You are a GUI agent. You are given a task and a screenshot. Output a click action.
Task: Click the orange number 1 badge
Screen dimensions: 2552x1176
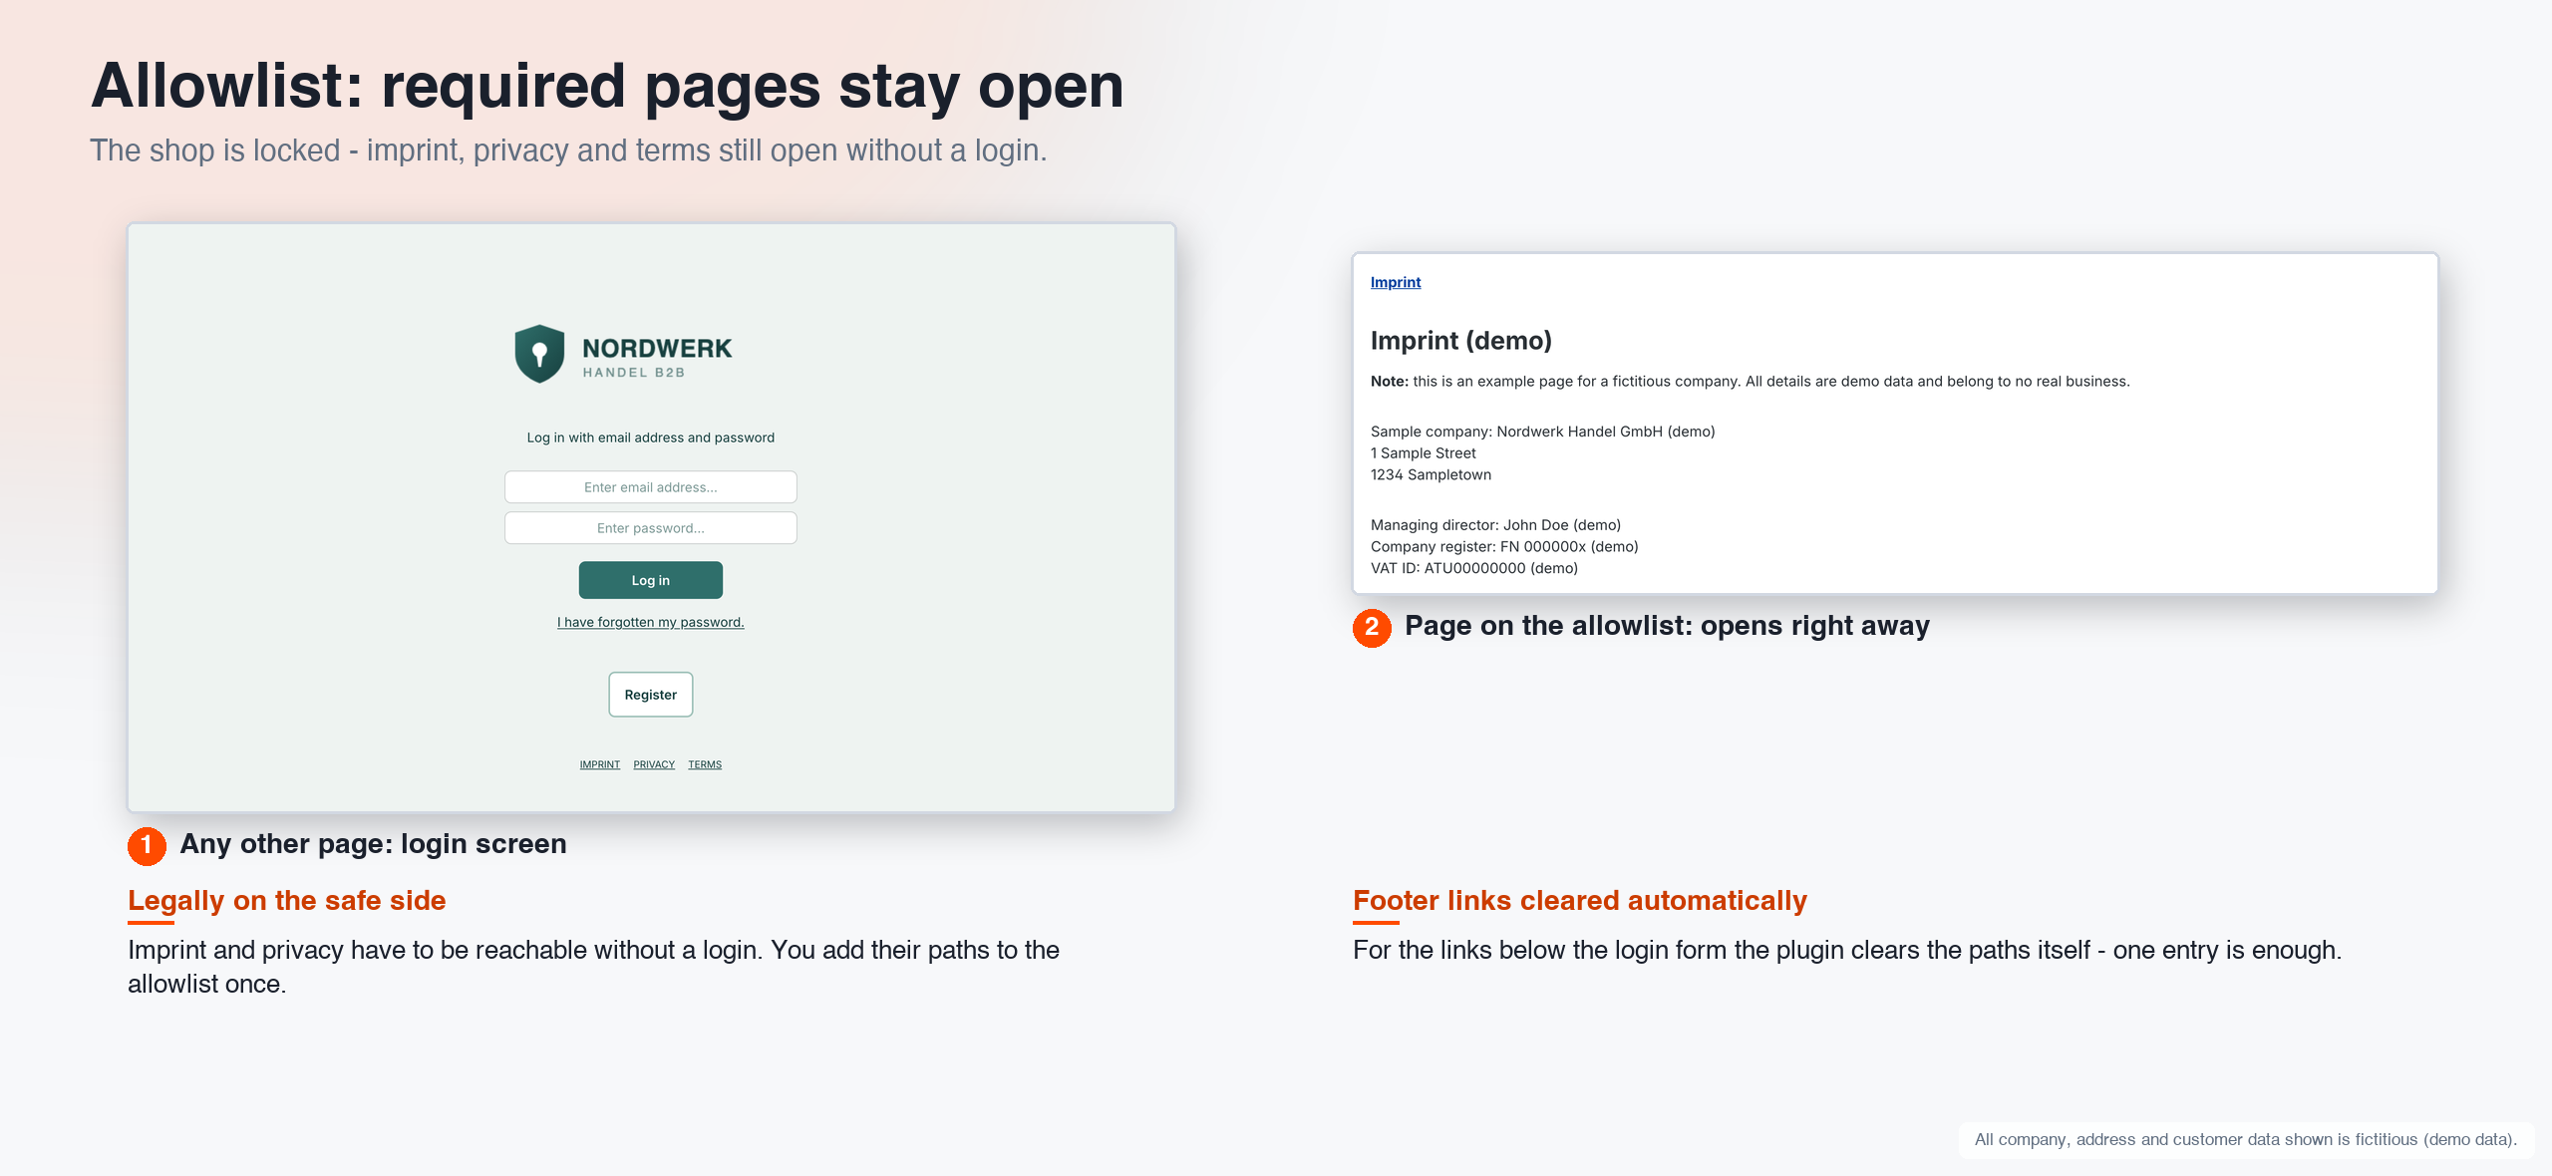coord(147,846)
